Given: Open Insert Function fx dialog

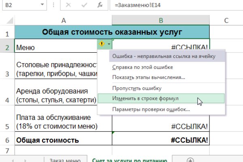Looking at the screenshot, I should click(x=100, y=5).
